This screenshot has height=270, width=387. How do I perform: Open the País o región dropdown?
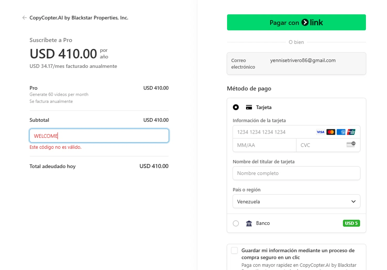(x=296, y=201)
